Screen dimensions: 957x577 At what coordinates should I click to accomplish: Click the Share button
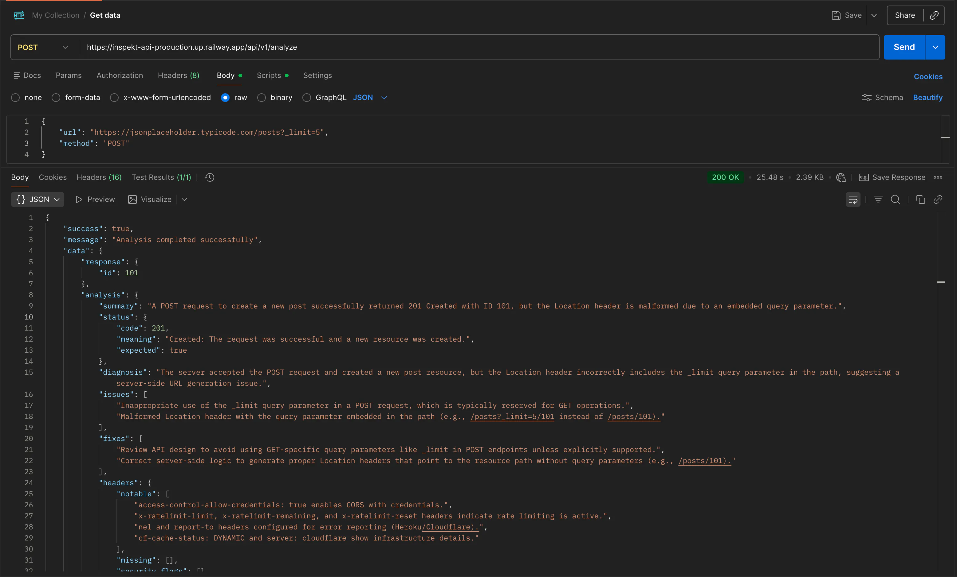click(x=905, y=15)
